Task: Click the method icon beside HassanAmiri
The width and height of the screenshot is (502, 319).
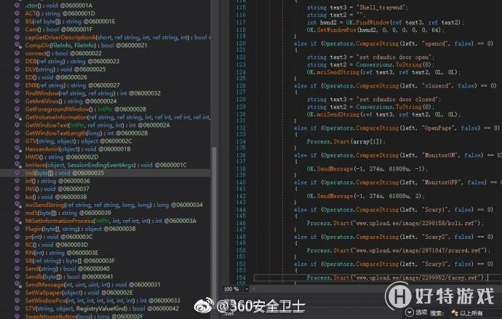Action: pos(17,149)
